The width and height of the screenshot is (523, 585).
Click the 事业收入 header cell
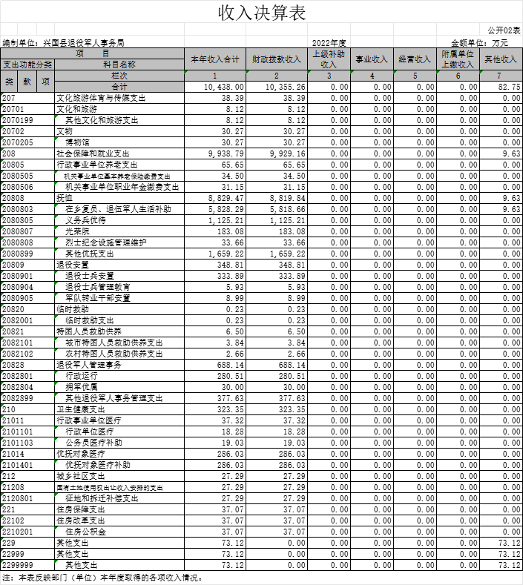[372, 59]
